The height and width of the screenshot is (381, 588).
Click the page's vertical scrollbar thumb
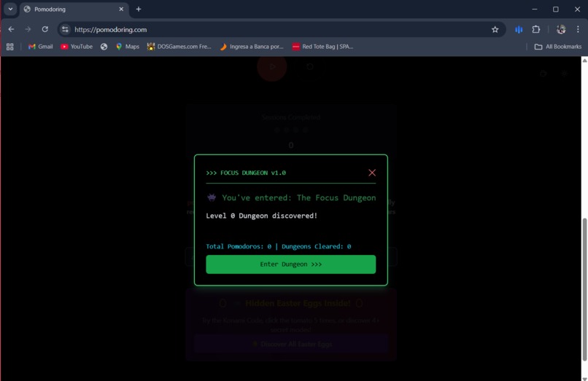(x=584, y=289)
